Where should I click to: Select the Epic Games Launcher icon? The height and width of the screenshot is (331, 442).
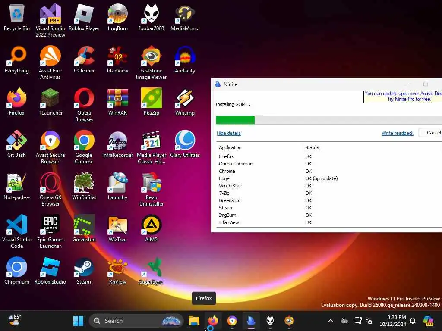[x=50, y=231]
